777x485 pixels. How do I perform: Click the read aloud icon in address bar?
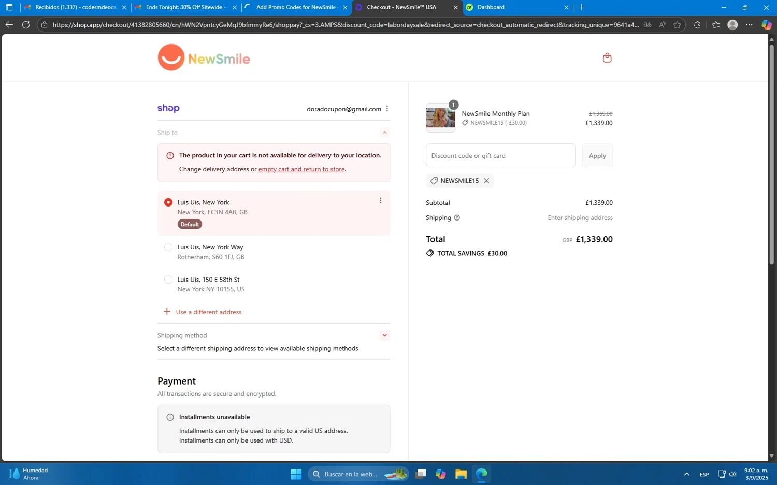[x=663, y=25]
